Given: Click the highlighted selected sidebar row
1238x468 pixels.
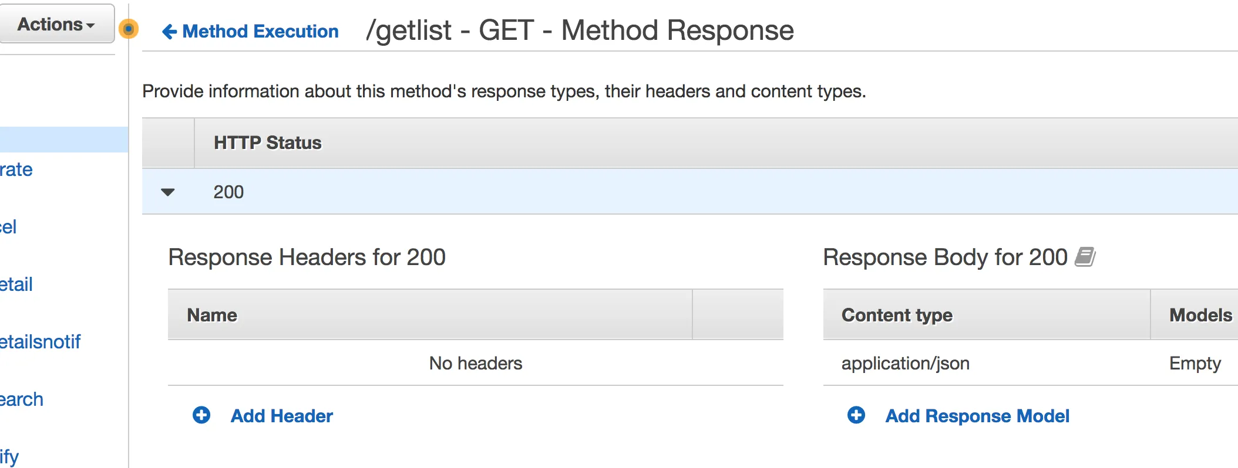Looking at the screenshot, I should (63, 140).
